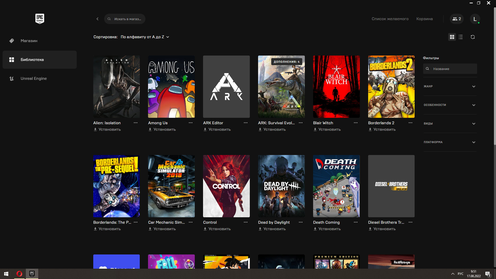Open the notification center icon
The width and height of the screenshot is (496, 279).
point(488,274)
